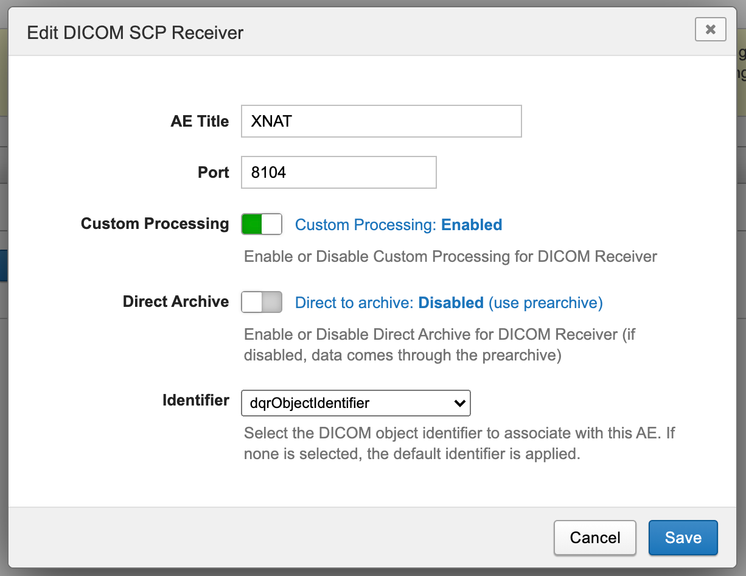Click the bold 'Port' field label
This screenshot has height=576, width=746.
pos(213,172)
